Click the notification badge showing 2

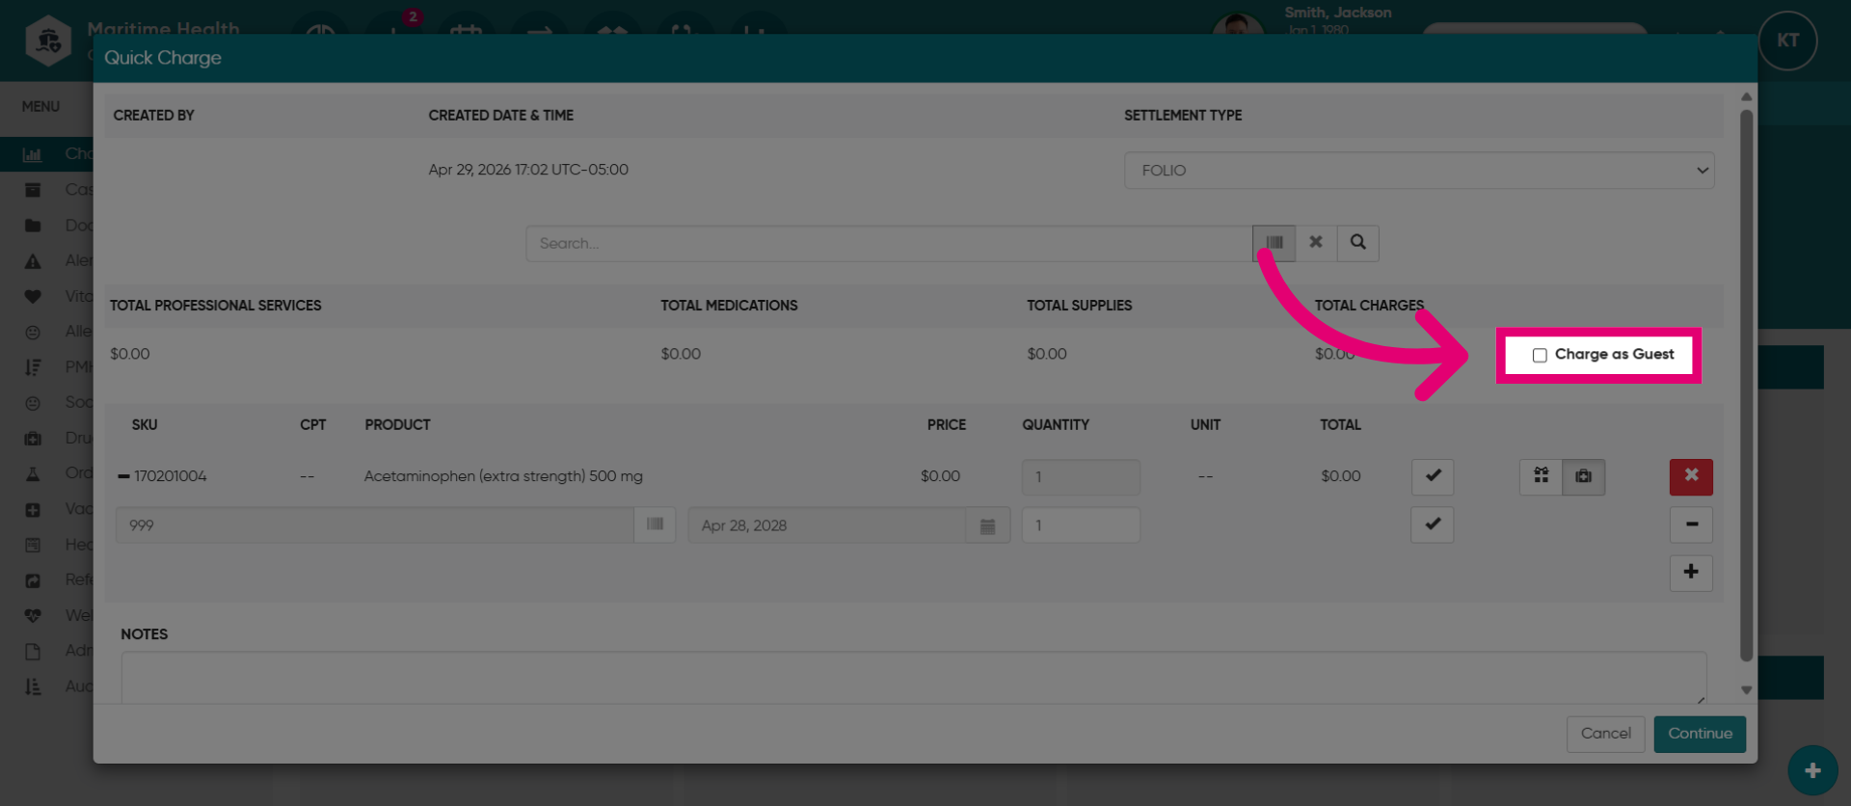coord(413,16)
